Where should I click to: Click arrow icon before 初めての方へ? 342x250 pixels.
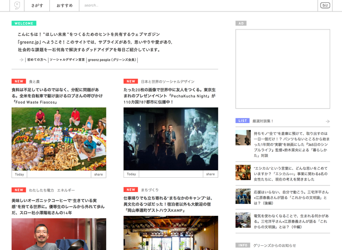[x=21, y=59]
